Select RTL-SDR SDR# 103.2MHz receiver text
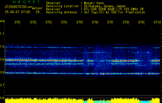162x103 pixels. pos(114,9)
